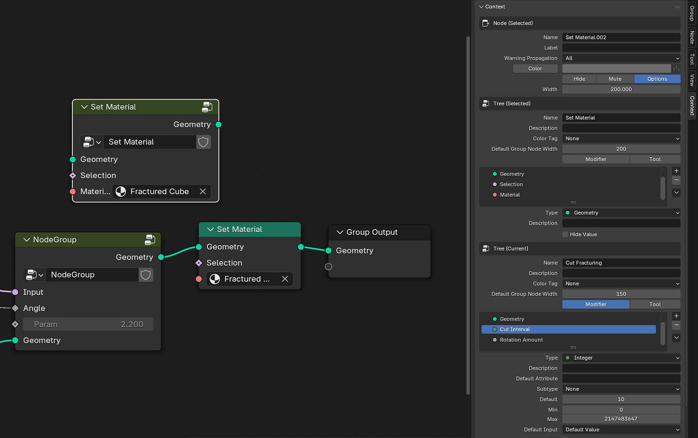Image resolution: width=698 pixels, height=438 pixels.
Task: Enable the Hide Value checkbox
Action: tap(565, 234)
